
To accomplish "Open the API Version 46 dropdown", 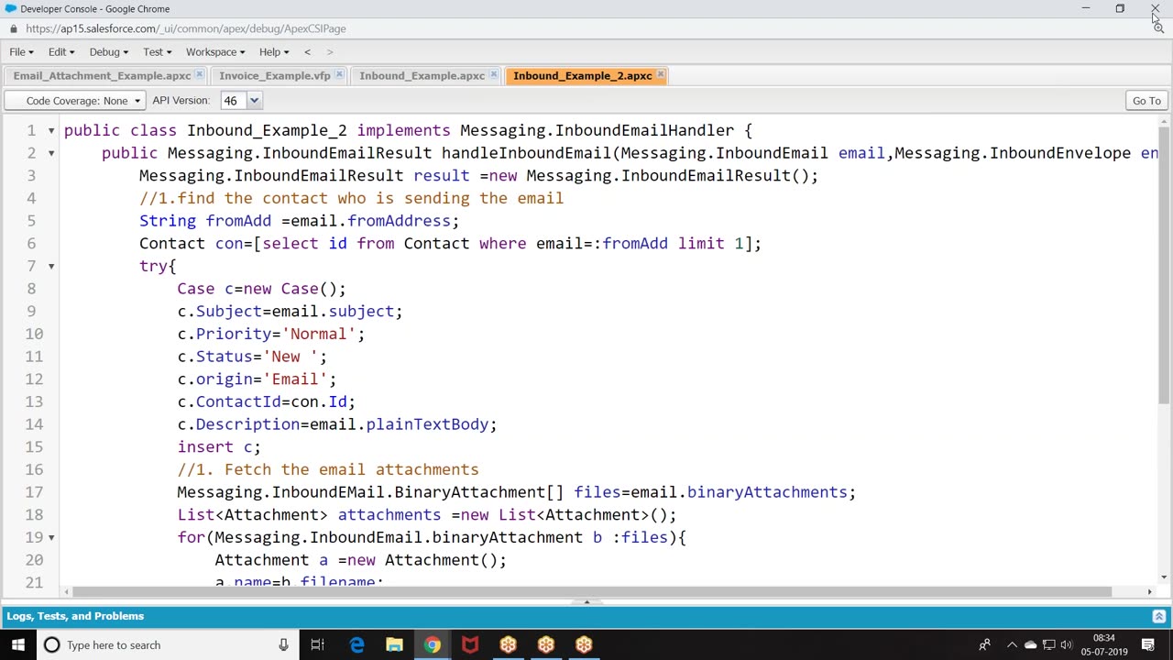I will (x=254, y=101).
